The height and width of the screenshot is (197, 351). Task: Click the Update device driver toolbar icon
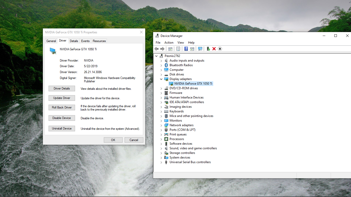click(x=208, y=49)
